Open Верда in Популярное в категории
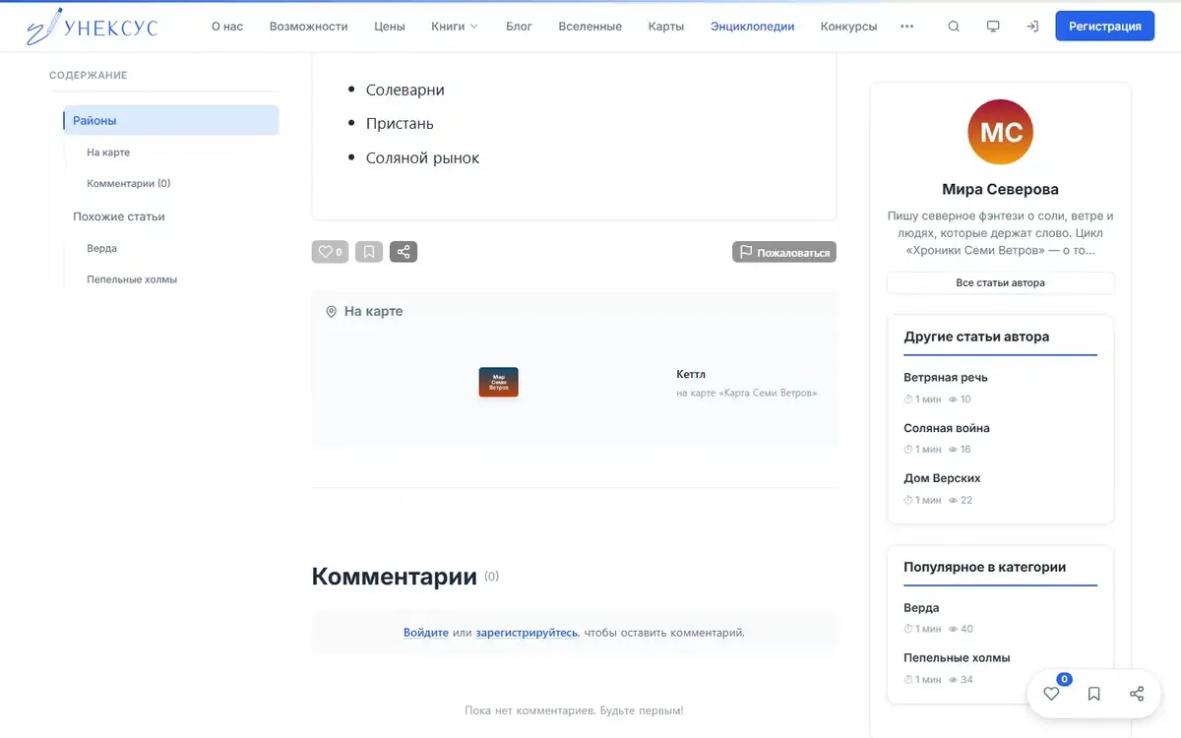The width and height of the screenshot is (1181, 738). [921, 607]
